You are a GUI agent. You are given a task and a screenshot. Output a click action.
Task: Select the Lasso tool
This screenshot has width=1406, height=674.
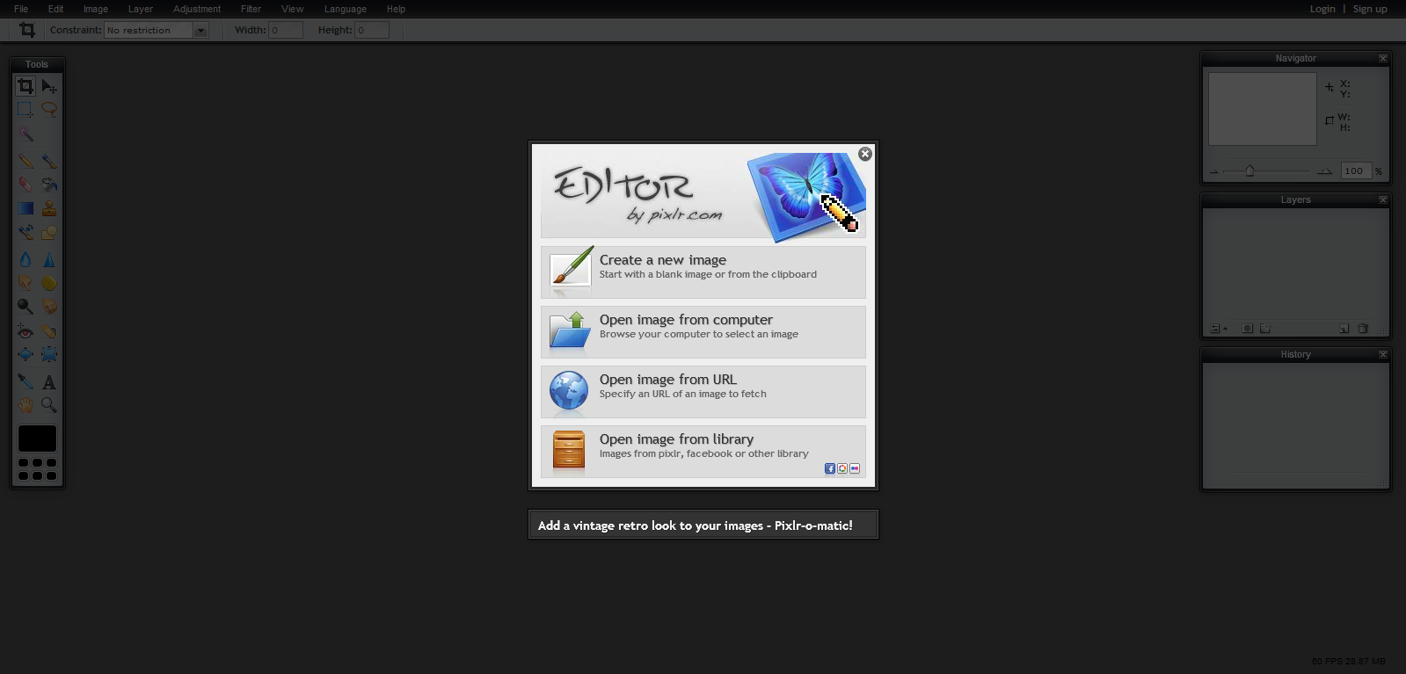click(49, 110)
